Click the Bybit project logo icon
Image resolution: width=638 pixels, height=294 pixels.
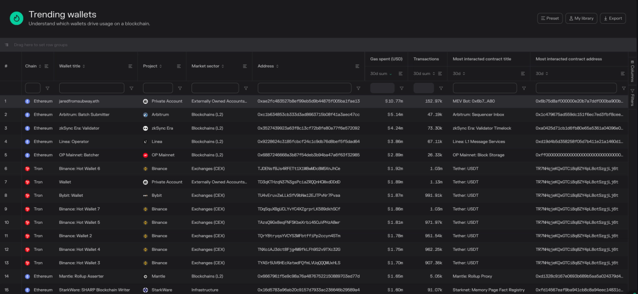coord(145,195)
